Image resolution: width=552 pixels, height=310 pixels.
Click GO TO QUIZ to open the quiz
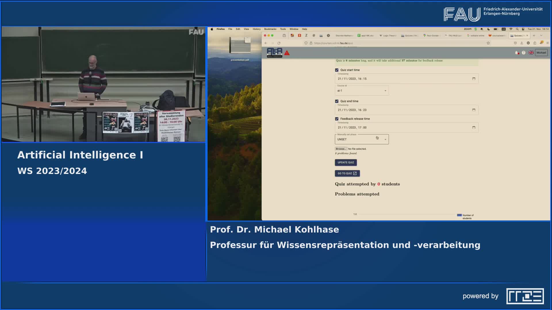tap(347, 173)
